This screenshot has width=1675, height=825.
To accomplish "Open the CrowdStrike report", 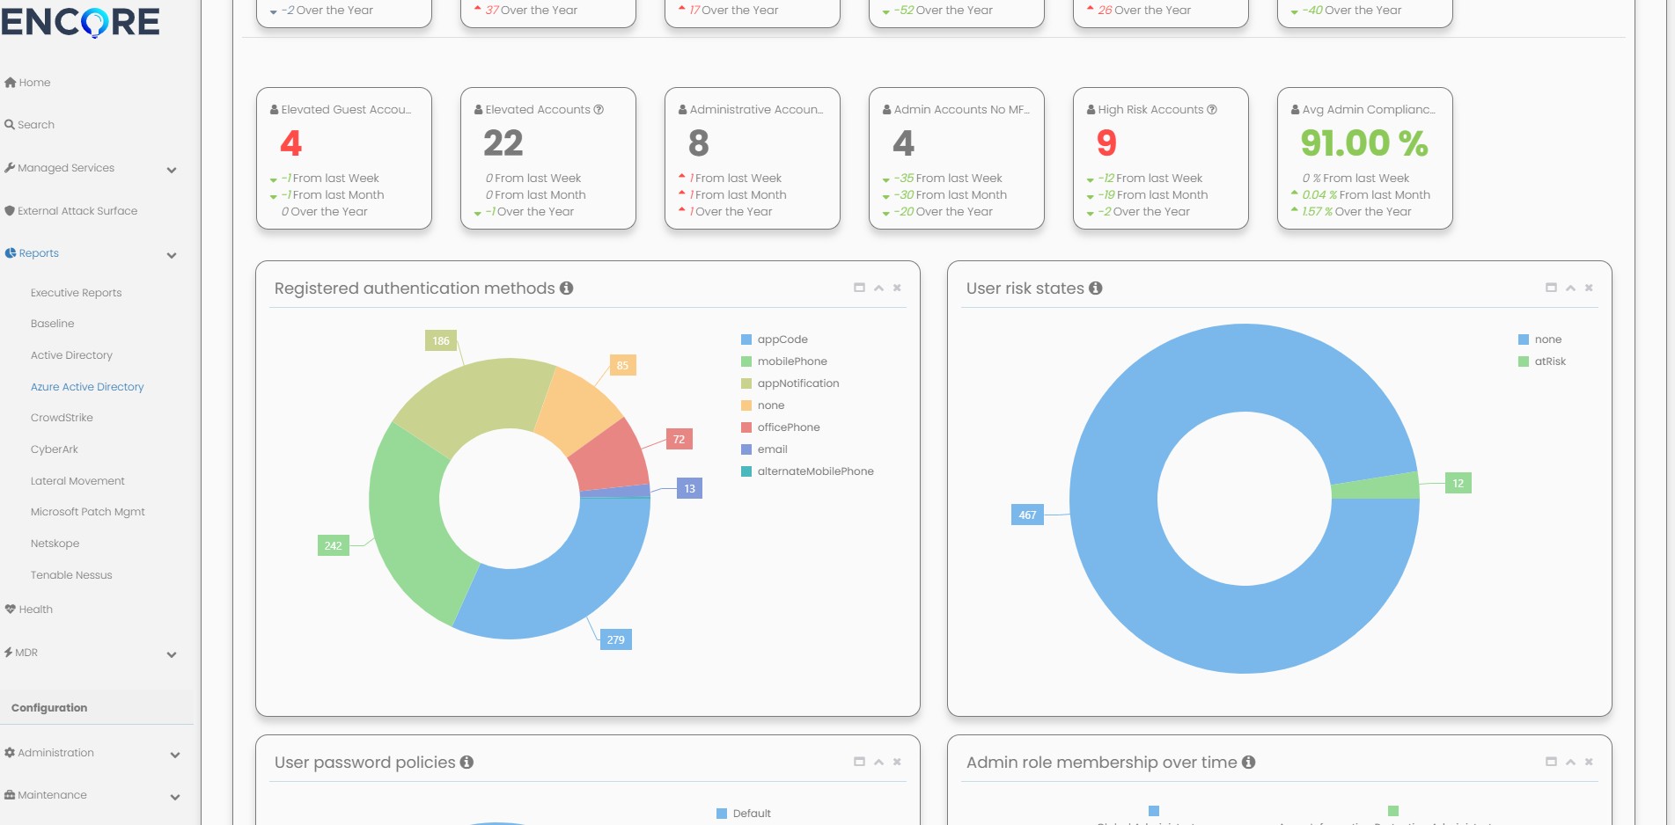I will pyautogui.click(x=62, y=418).
